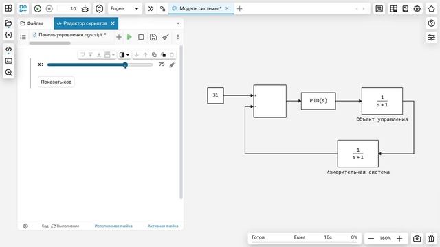Select the PID(s) block
This screenshot has height=247, width=440.
318,101
